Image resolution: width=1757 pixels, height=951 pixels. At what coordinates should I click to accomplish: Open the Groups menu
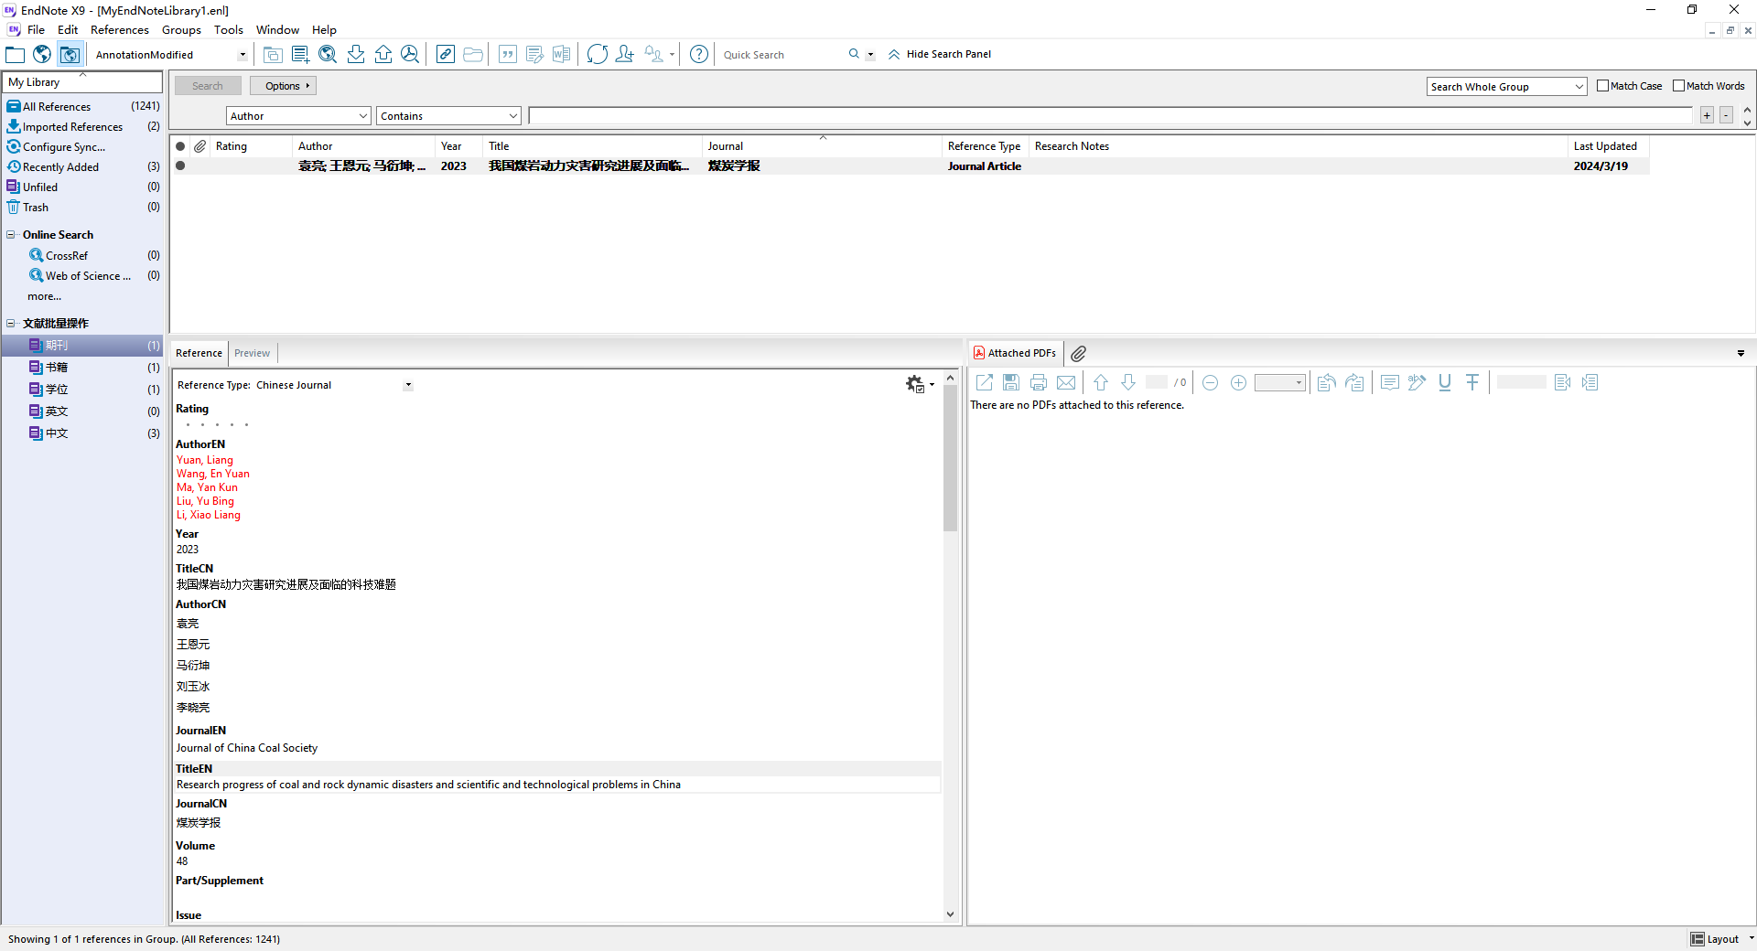coord(181,30)
